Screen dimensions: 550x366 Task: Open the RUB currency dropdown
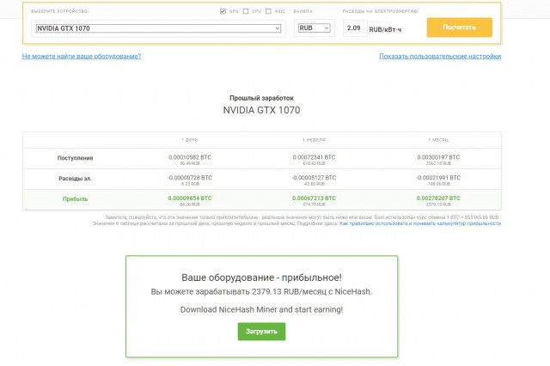coord(315,28)
